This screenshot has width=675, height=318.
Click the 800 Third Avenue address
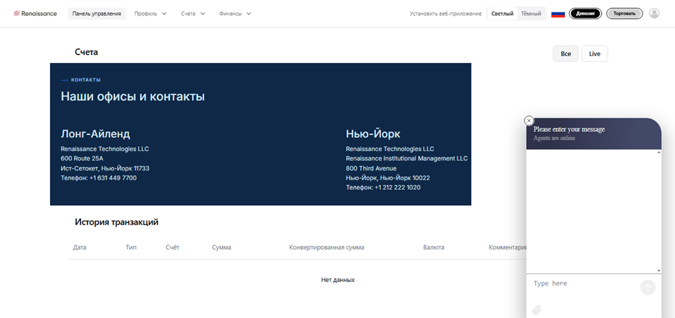click(x=371, y=168)
